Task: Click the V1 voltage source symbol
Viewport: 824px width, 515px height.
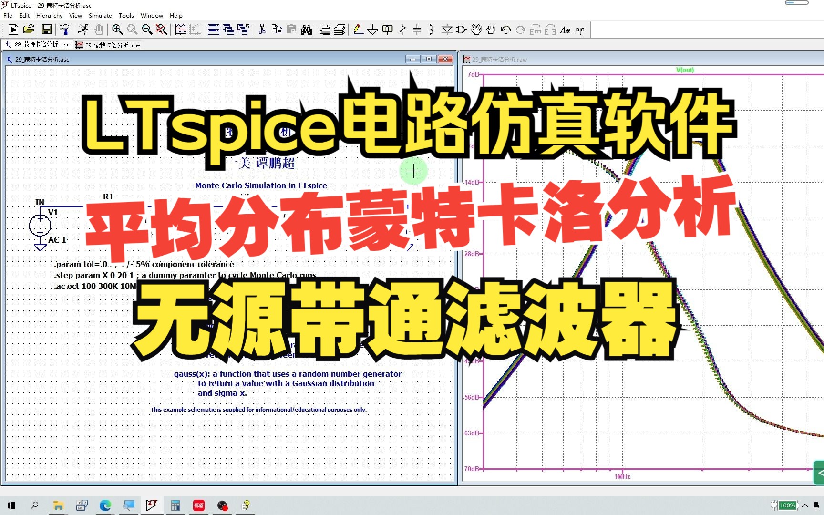Action: pyautogui.click(x=40, y=226)
